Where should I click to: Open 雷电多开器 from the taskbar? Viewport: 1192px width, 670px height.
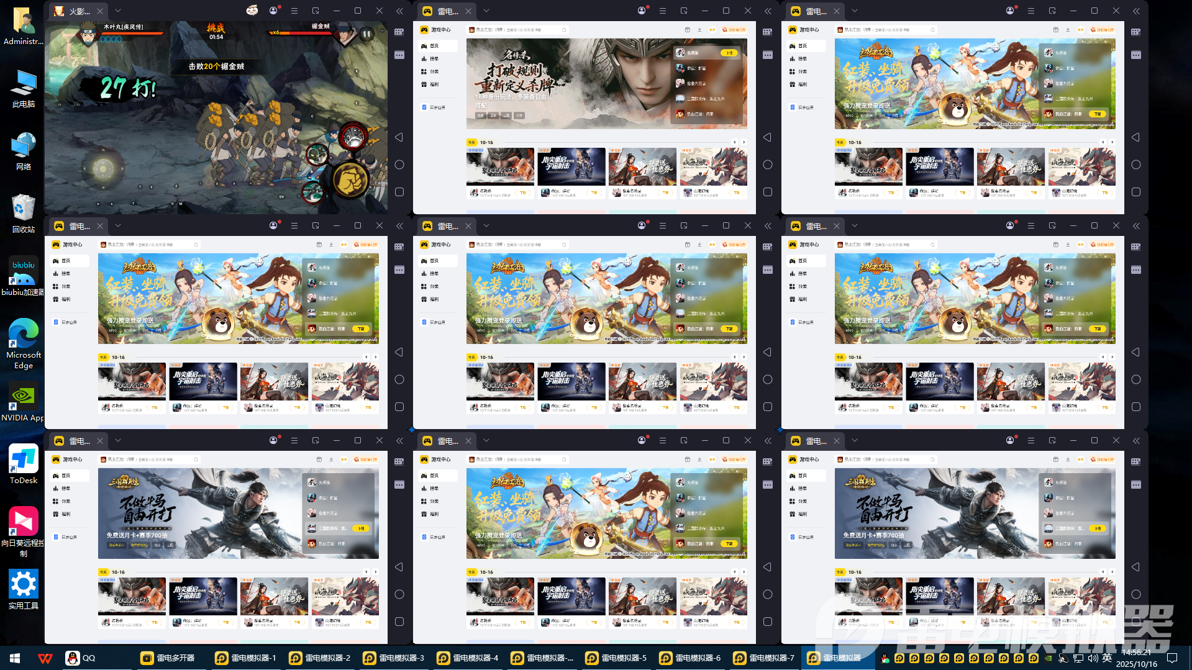click(168, 658)
